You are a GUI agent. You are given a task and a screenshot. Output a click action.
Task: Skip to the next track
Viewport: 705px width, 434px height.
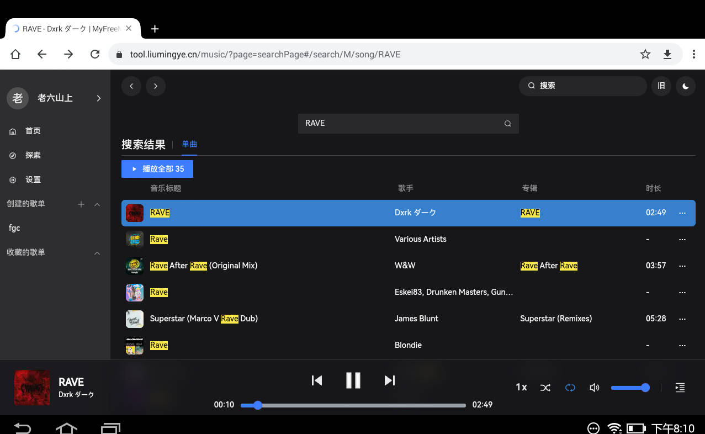pos(389,380)
